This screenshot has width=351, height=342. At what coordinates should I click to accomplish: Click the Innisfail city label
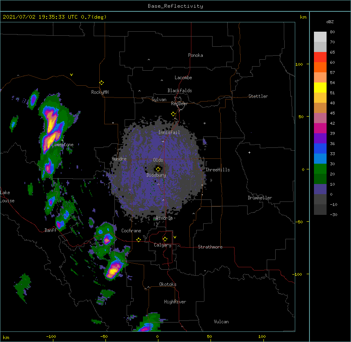pyautogui.click(x=169, y=132)
